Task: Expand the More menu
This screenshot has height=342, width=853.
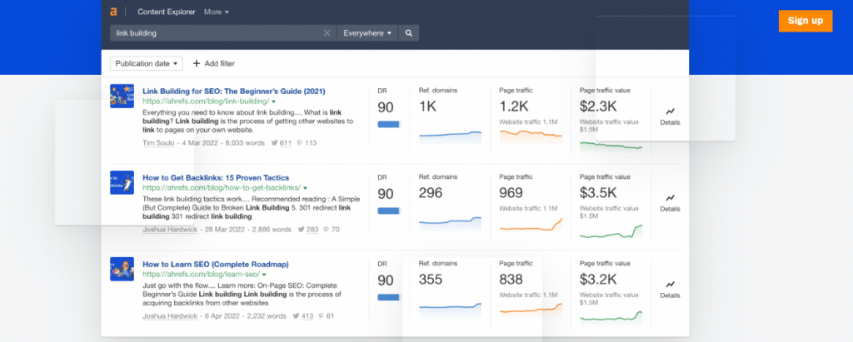Action: (216, 12)
